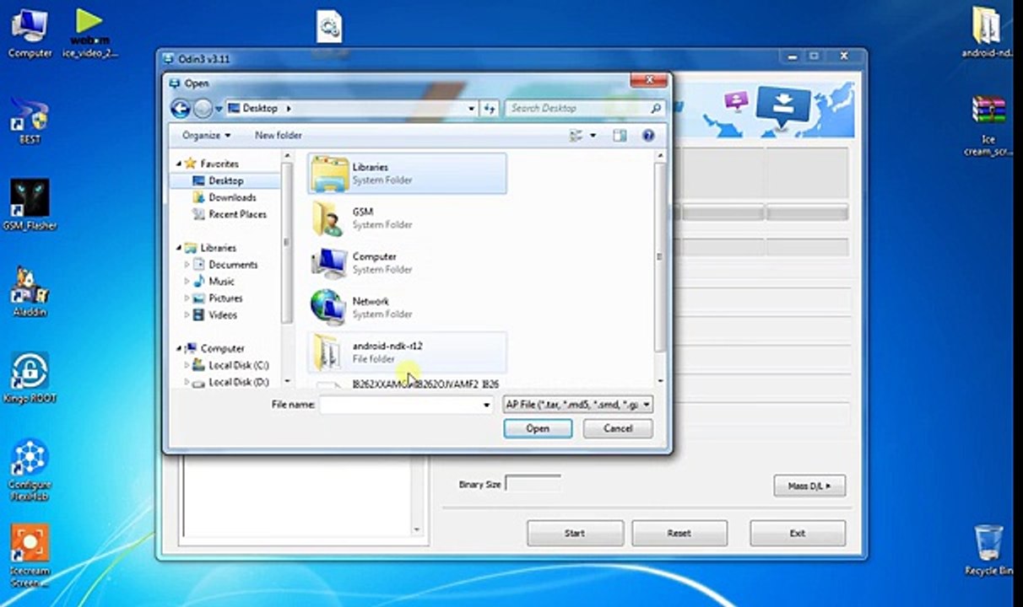Expand the Documents library node
This screenshot has height=607, width=1023.
[x=187, y=265]
